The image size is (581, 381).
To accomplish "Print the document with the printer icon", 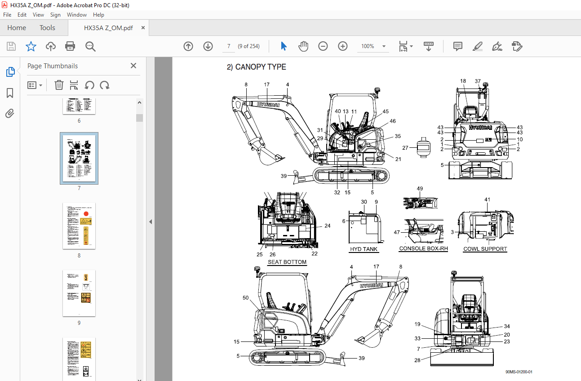I will [70, 46].
